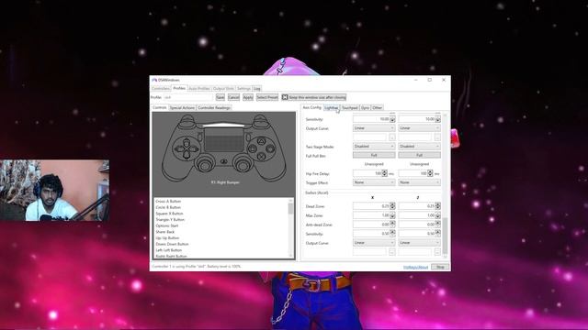Open left trigger Output Curve dropdown
588x330 pixels.
pos(374,128)
